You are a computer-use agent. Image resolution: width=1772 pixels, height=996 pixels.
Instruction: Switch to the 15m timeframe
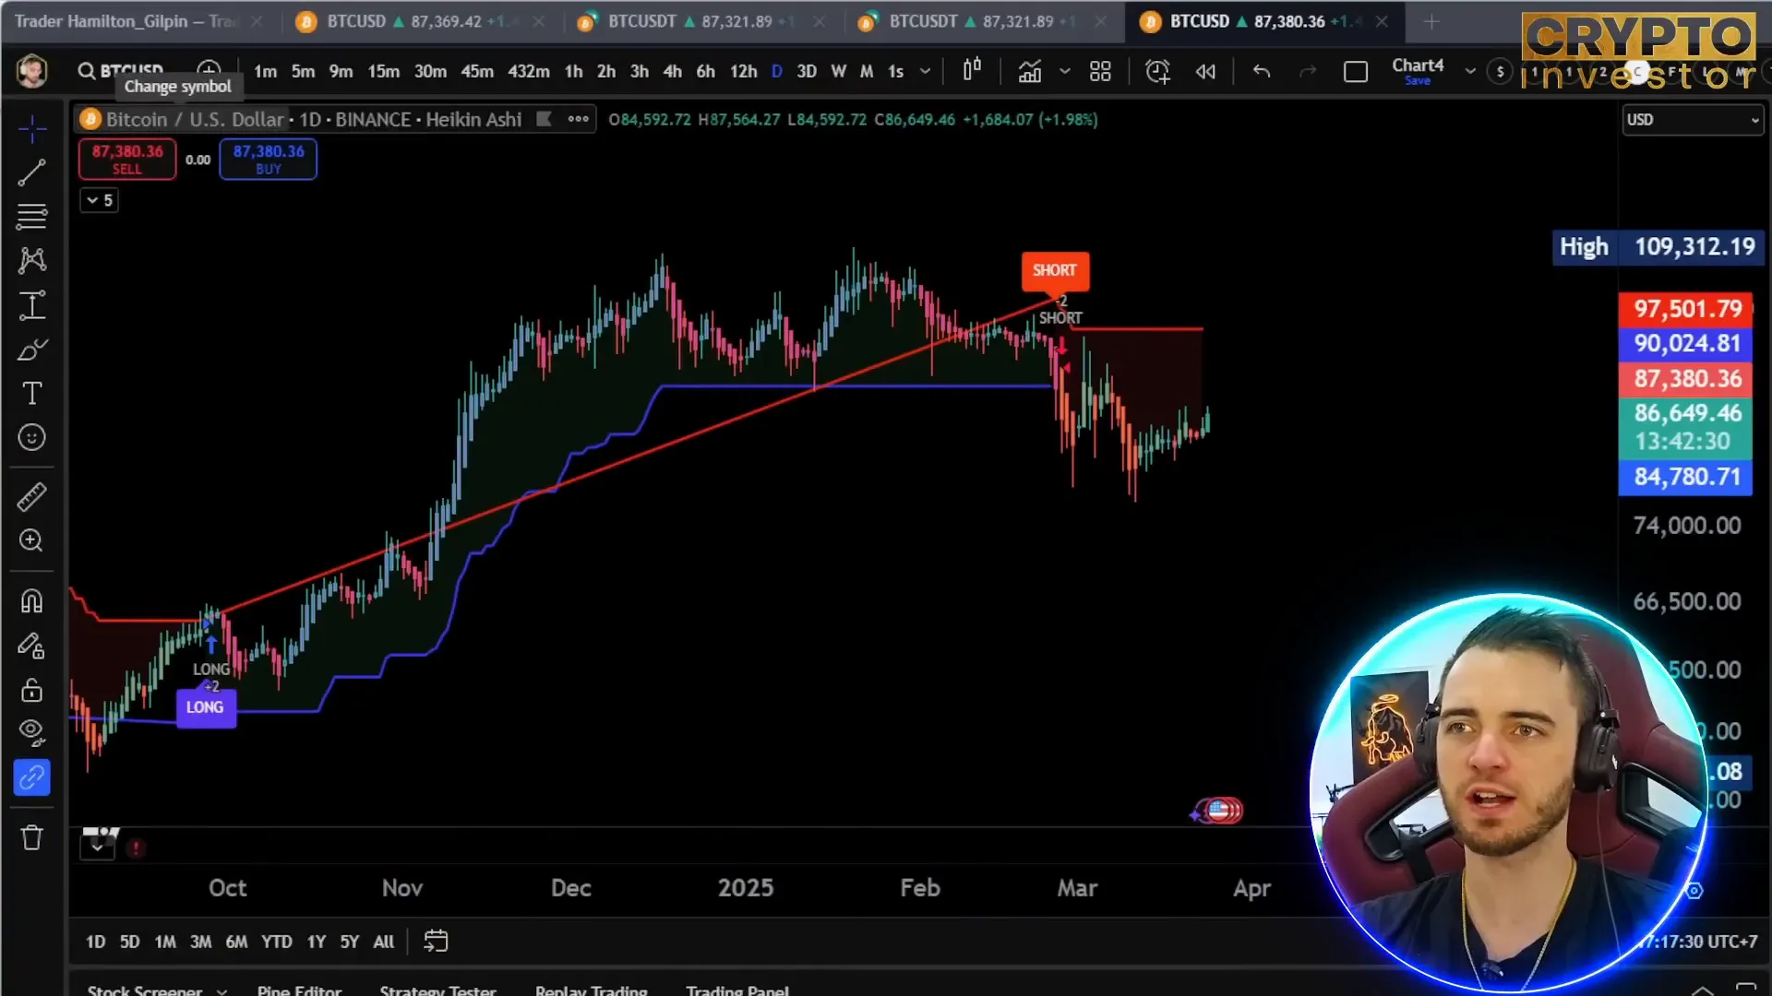[383, 71]
